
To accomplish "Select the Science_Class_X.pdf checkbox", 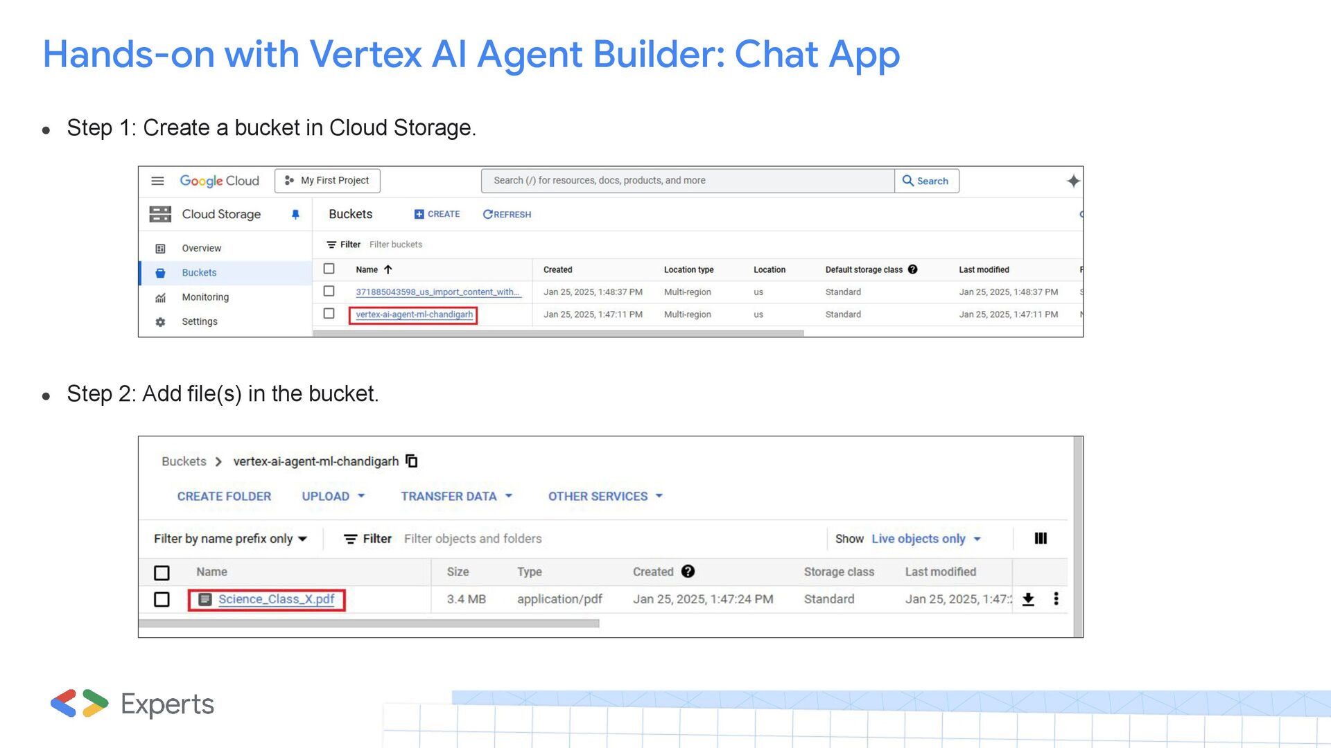I will pos(162,599).
